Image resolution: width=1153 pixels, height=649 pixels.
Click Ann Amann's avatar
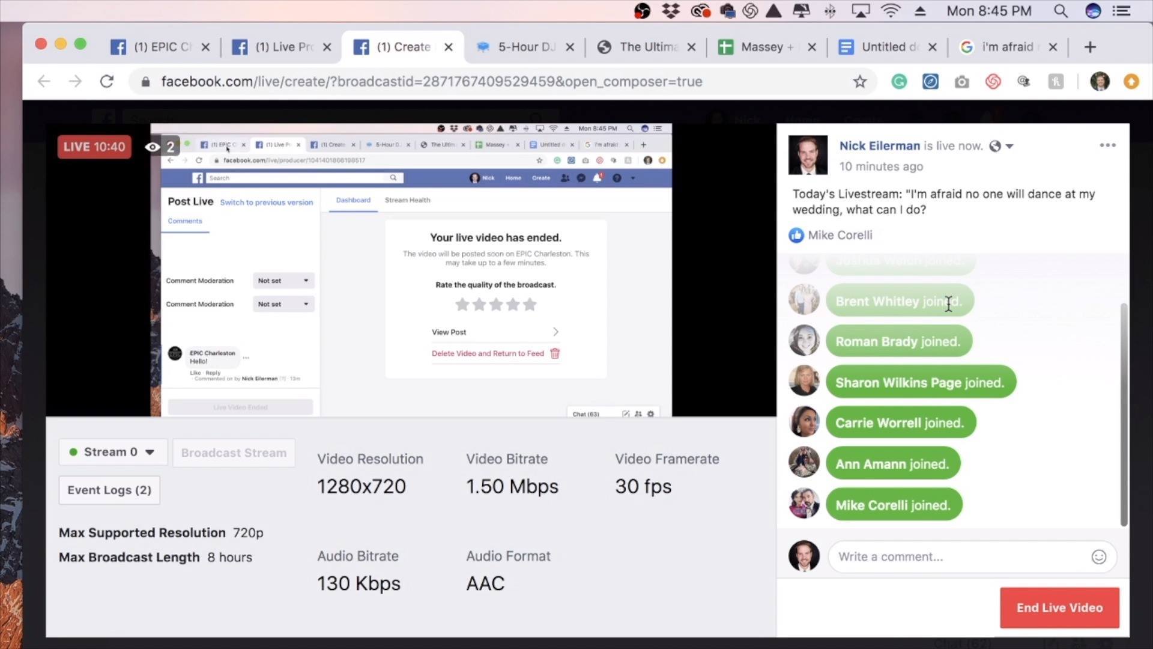click(803, 463)
